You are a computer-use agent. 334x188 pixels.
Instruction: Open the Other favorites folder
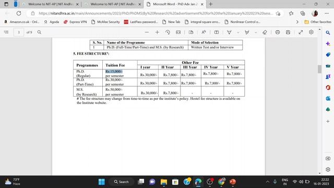[x=318, y=22]
